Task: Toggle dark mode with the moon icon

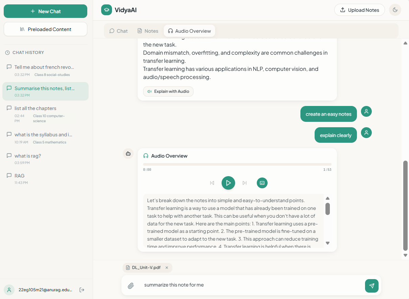Action: click(395, 10)
